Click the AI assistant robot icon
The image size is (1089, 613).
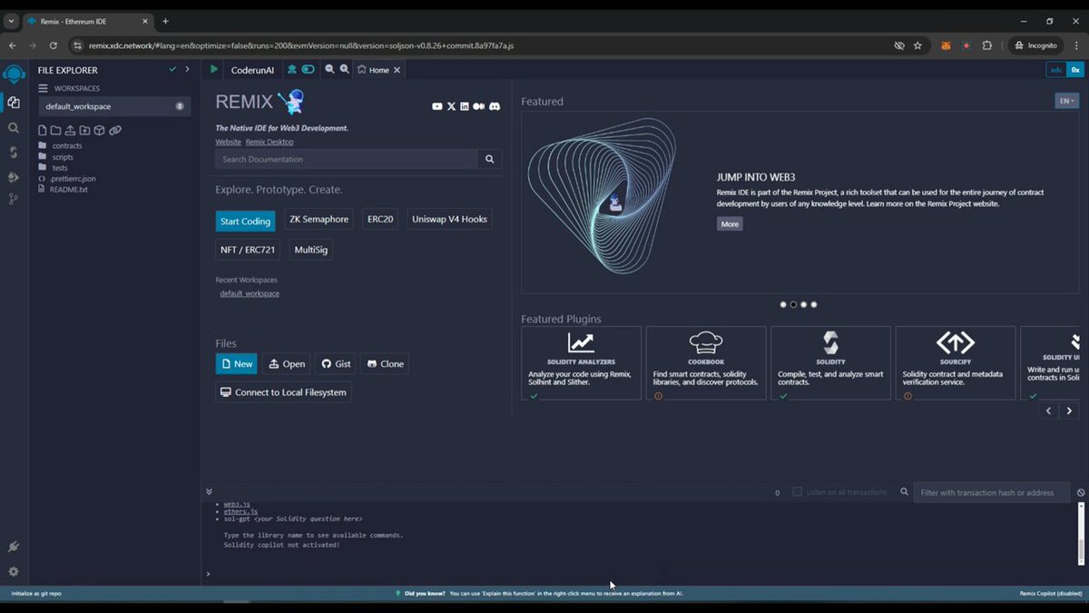(x=292, y=69)
